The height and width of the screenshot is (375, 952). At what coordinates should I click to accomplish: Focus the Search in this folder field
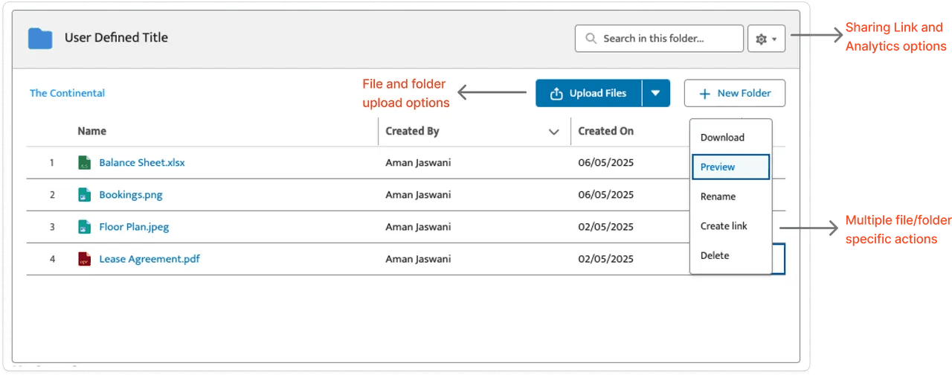click(659, 39)
